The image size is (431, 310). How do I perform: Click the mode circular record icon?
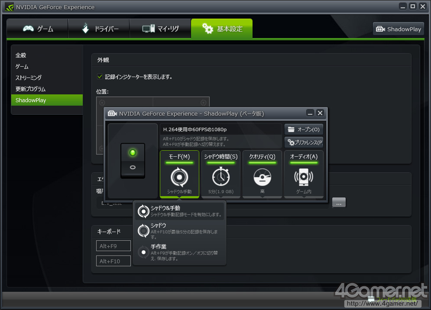pyautogui.click(x=179, y=177)
